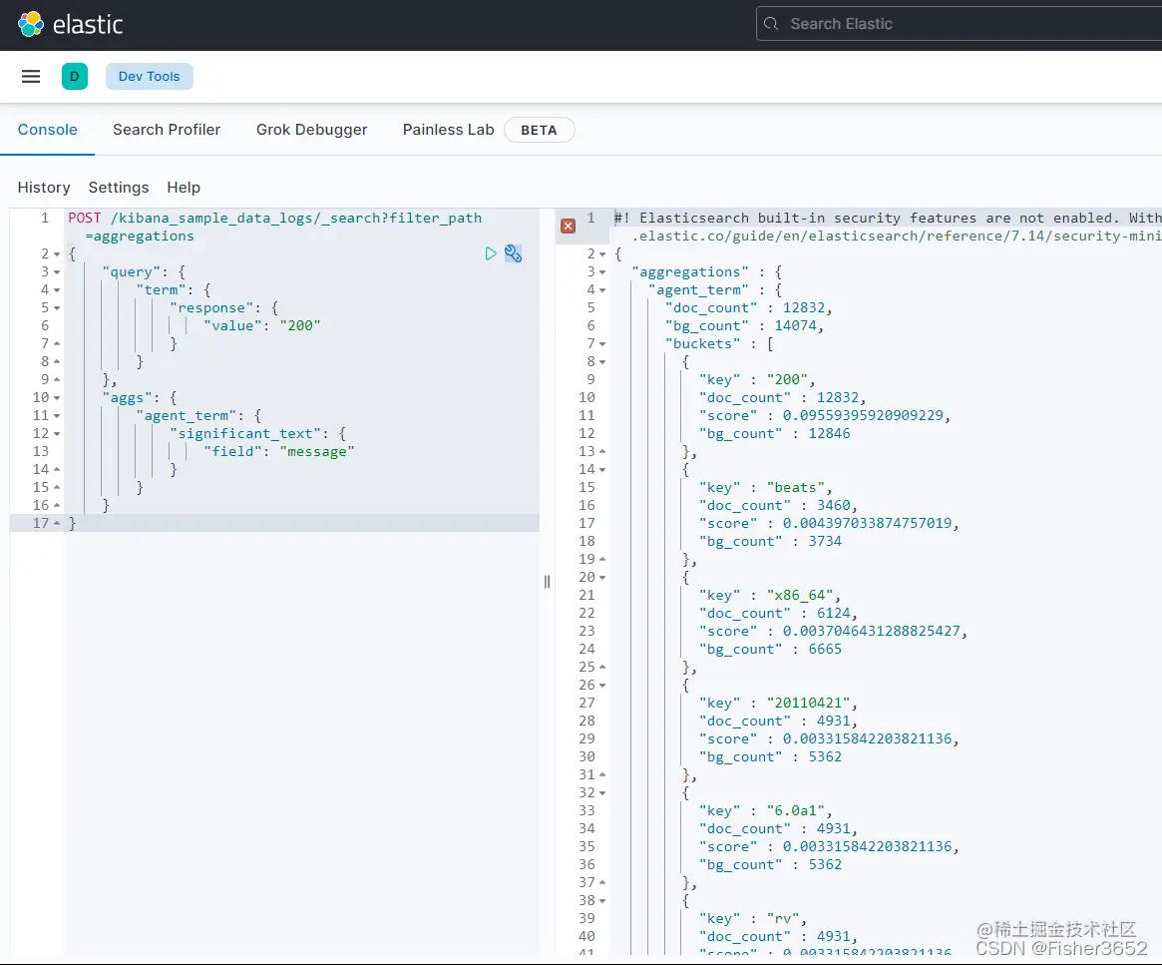Fold the "buckets" array at response line 7

click(602, 344)
